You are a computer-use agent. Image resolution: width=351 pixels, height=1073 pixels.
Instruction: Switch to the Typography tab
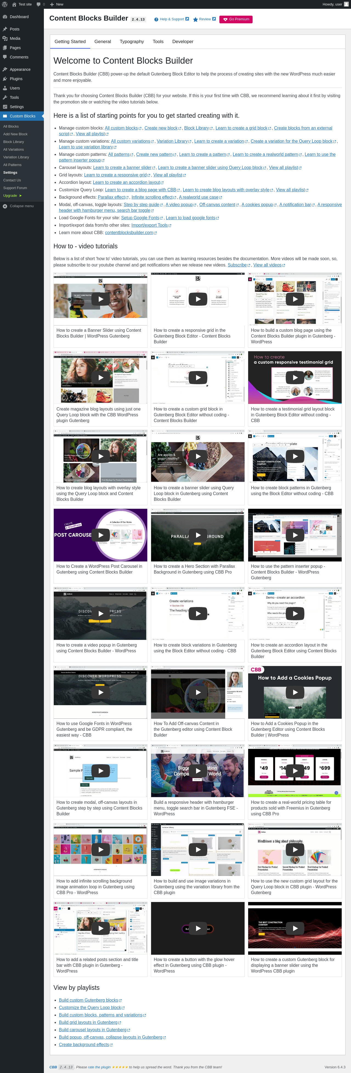[132, 42]
